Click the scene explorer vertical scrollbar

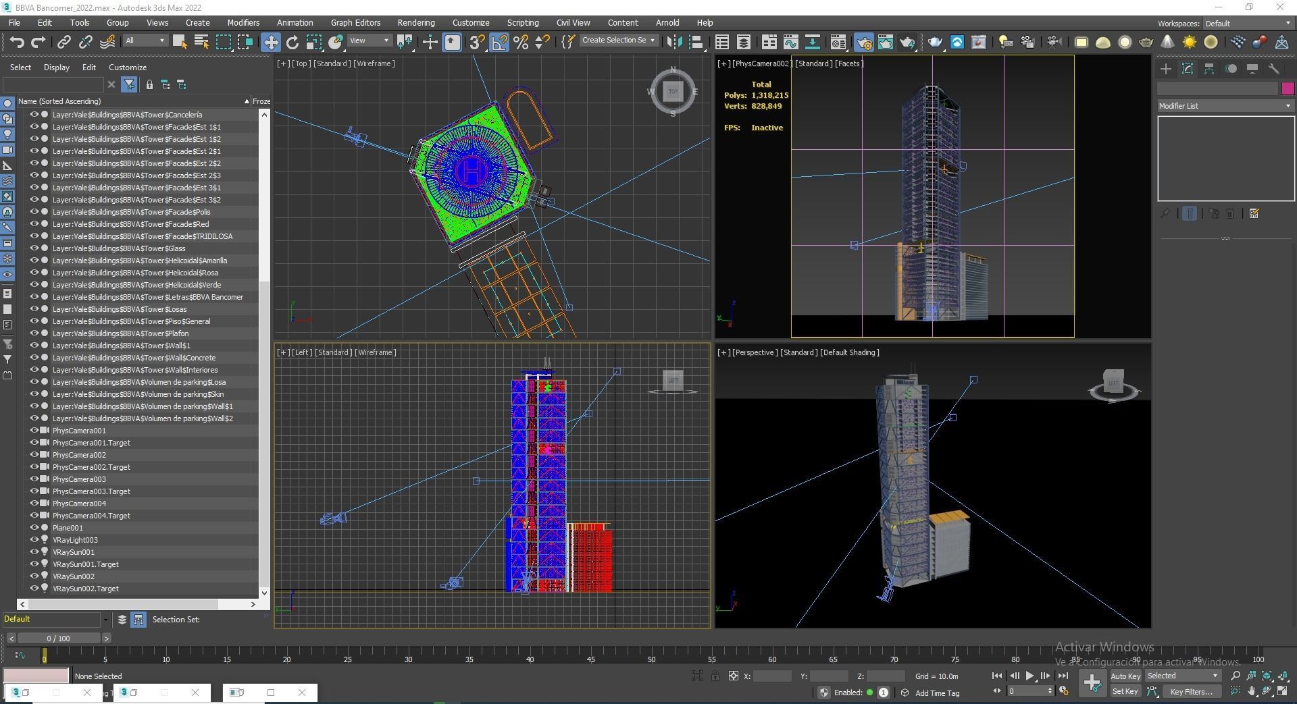[264, 354]
